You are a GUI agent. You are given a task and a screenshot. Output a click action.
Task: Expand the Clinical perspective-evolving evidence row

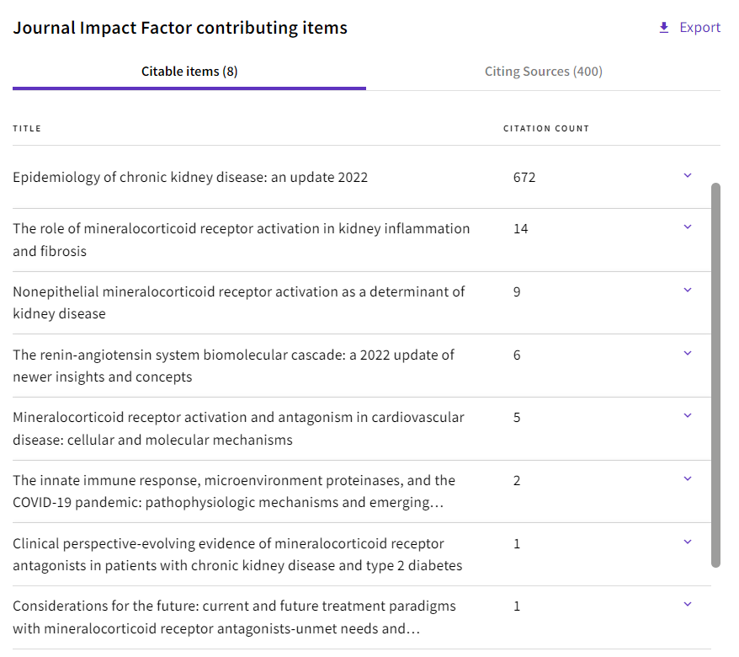pyautogui.click(x=687, y=542)
